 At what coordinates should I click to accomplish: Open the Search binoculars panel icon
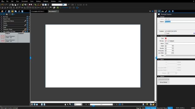pos(162,11)
